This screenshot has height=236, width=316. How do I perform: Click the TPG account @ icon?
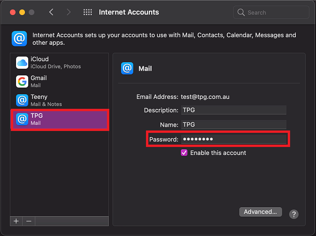point(22,119)
